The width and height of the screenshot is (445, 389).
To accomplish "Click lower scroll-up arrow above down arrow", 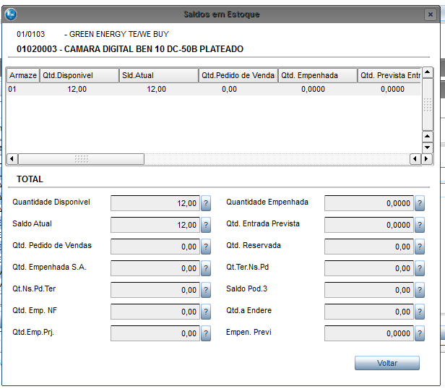I will (x=428, y=137).
